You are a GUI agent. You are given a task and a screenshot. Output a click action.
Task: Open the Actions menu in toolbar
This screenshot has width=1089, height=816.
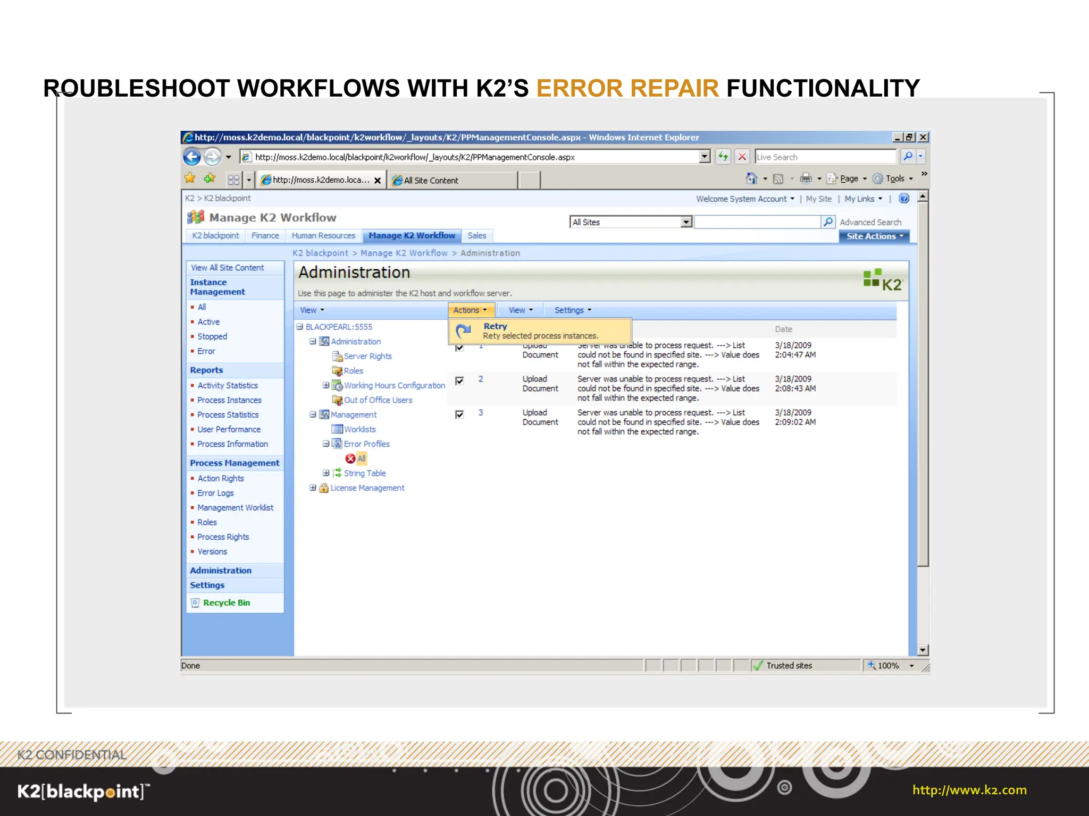click(471, 310)
